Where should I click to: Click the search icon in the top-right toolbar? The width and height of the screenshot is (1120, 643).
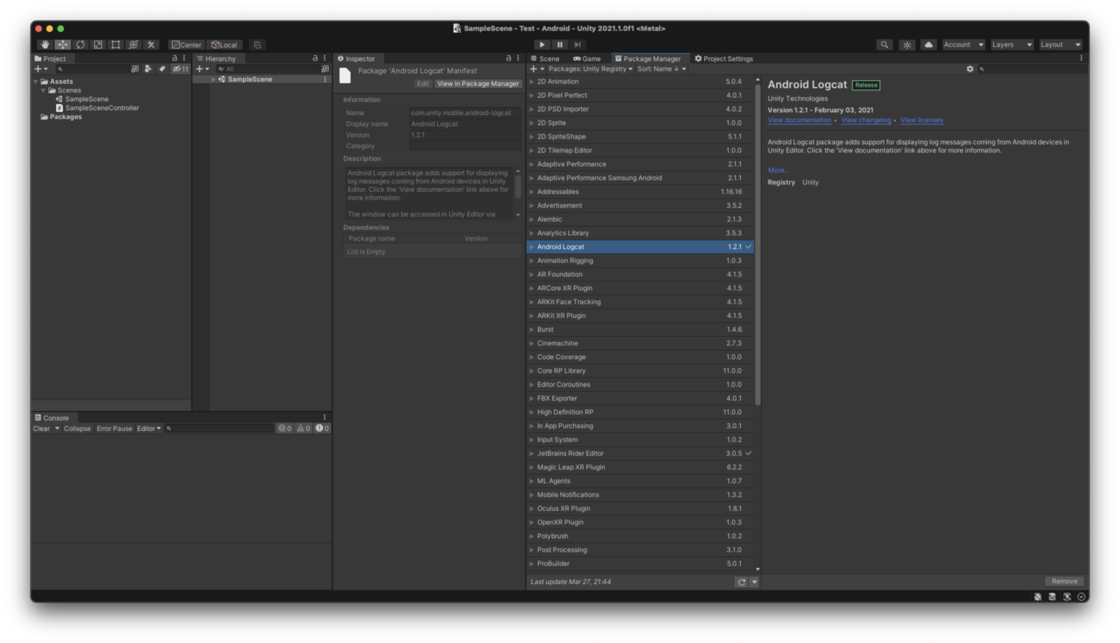(884, 44)
